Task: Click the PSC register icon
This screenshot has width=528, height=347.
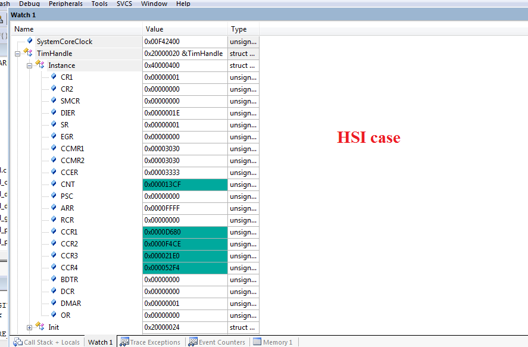Action: click(54, 195)
